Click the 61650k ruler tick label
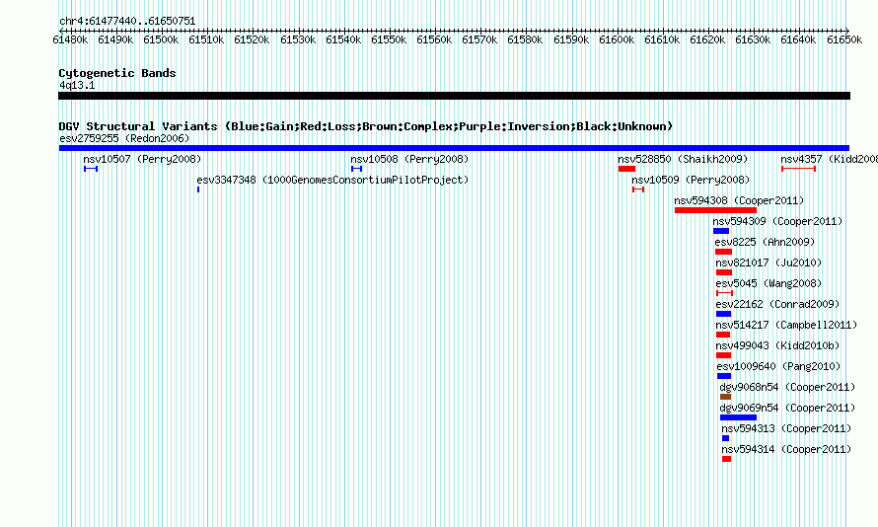Image resolution: width=878 pixels, height=527 pixels. coord(844,39)
